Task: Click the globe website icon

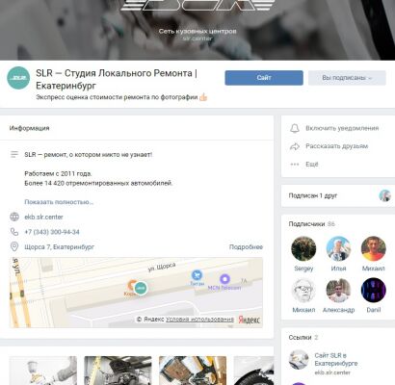Action: pos(14,217)
